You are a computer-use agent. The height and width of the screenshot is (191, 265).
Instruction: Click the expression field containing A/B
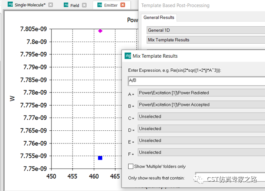196,80
